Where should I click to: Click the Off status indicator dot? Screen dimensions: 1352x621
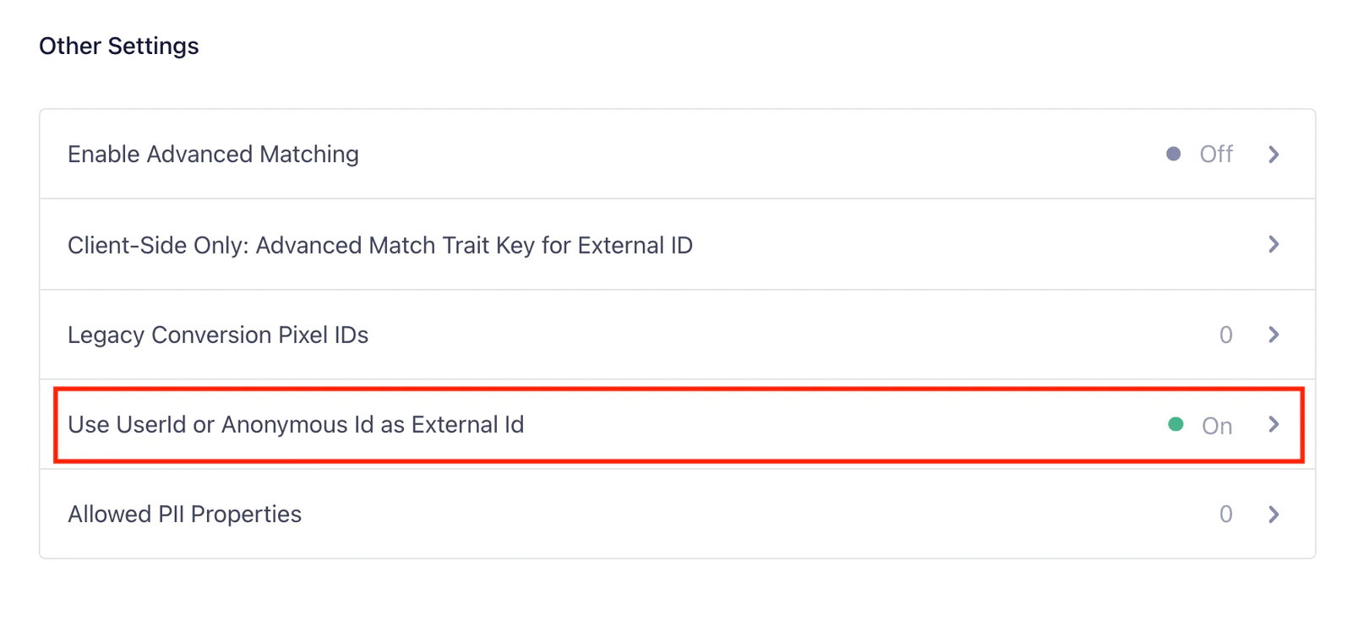pos(1174,154)
